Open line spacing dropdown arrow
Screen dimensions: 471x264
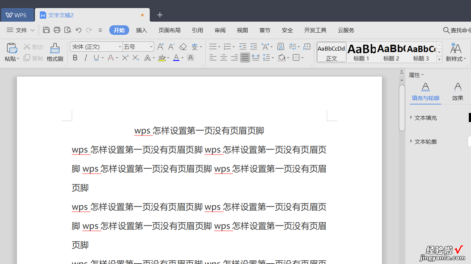tap(272, 58)
